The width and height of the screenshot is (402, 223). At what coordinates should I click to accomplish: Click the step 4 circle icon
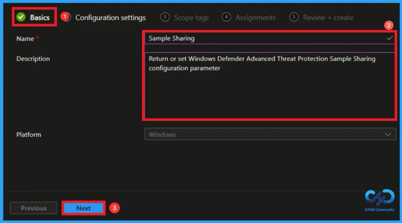(x=226, y=17)
